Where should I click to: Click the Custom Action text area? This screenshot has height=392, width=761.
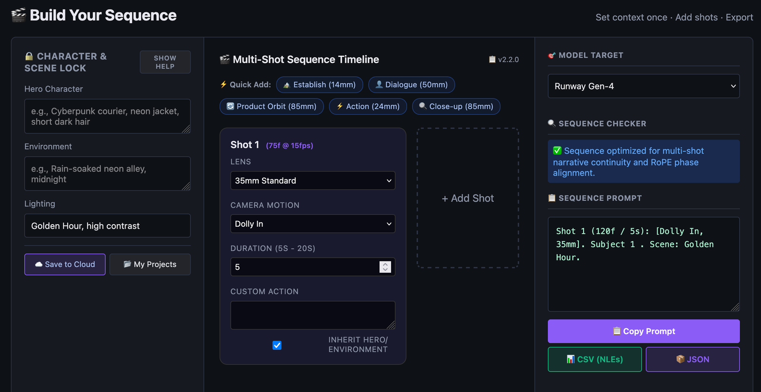313,316
